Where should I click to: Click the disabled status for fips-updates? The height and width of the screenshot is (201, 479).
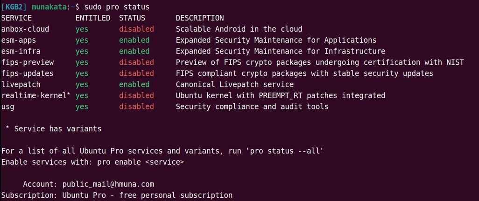pyautogui.click(x=136, y=74)
